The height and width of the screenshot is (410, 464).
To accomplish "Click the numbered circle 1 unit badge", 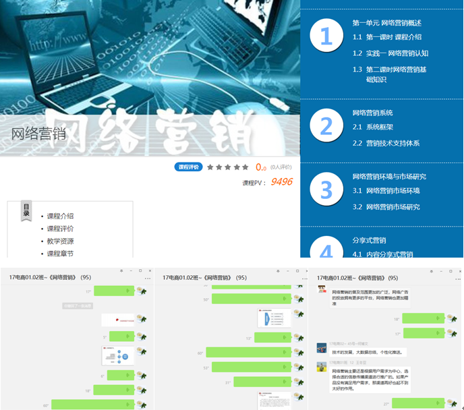I will tap(326, 36).
